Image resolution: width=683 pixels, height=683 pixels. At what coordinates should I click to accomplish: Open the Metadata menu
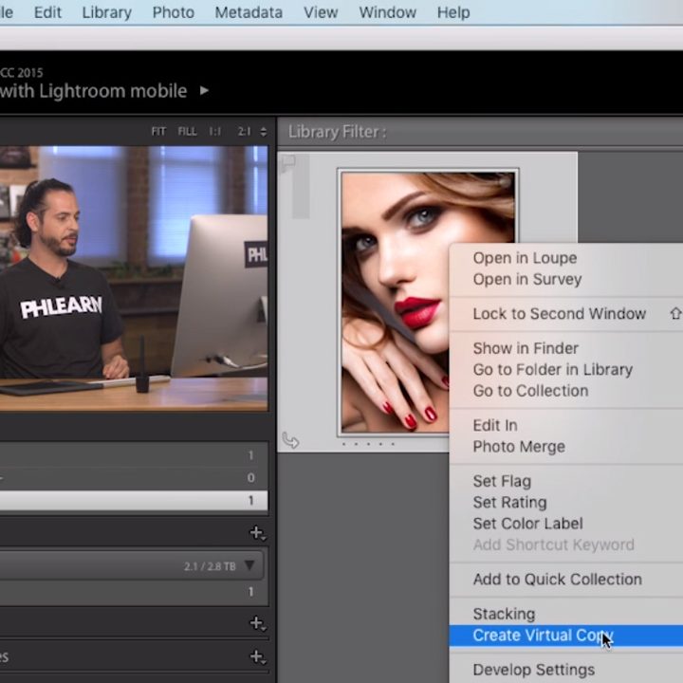point(249,12)
